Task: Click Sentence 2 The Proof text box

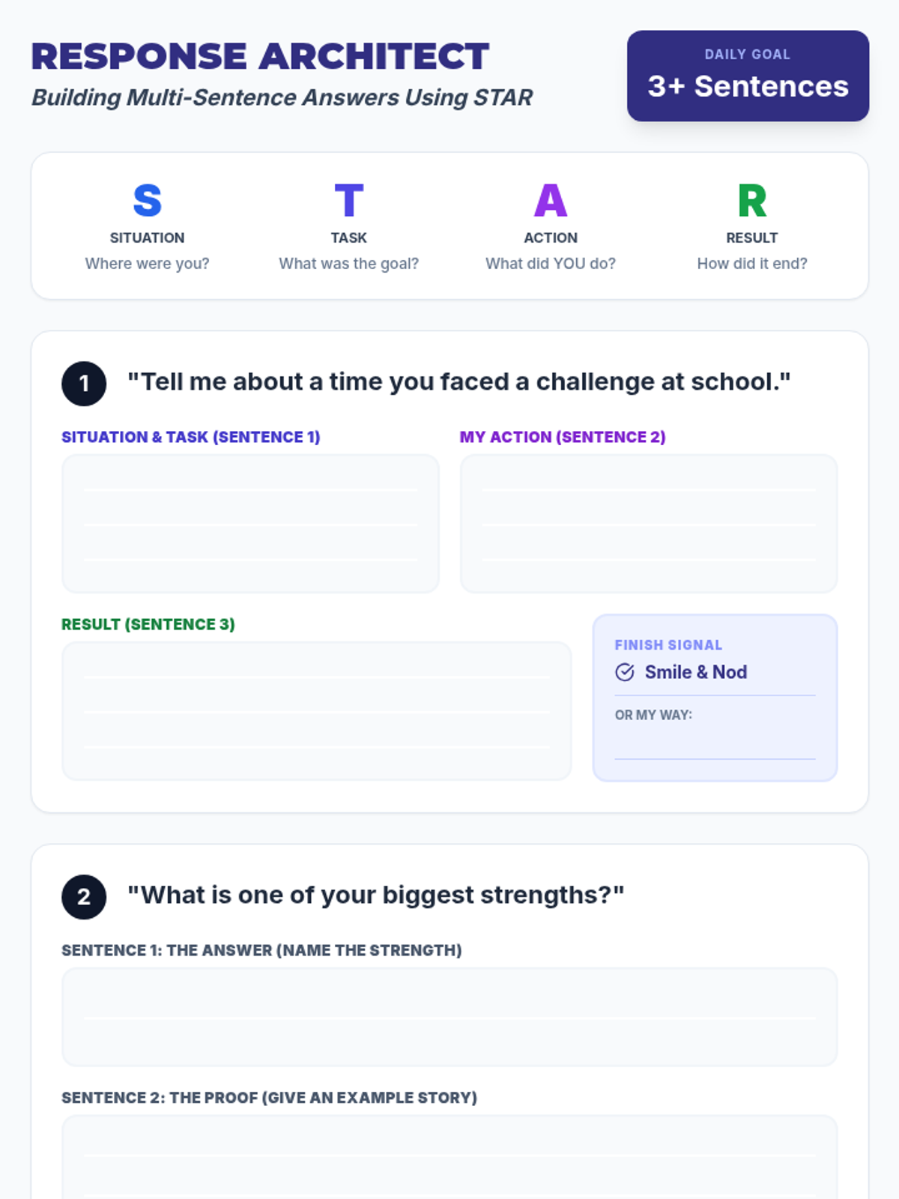Action: point(449,1158)
